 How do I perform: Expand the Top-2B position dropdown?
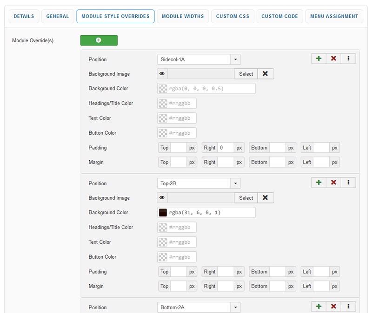coord(235,183)
